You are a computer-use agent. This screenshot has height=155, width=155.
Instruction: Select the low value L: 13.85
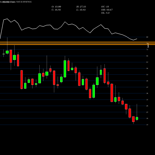pyautogui.click(x=81, y=10)
